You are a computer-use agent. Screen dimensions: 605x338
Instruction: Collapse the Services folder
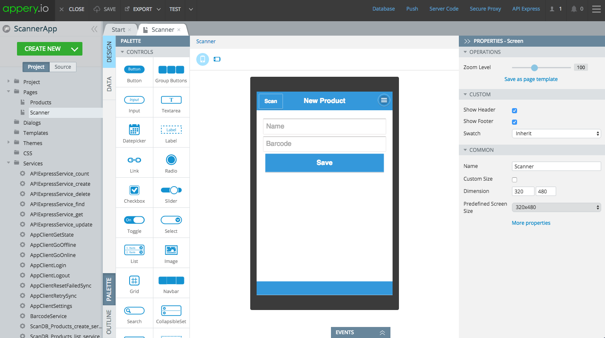(8, 163)
